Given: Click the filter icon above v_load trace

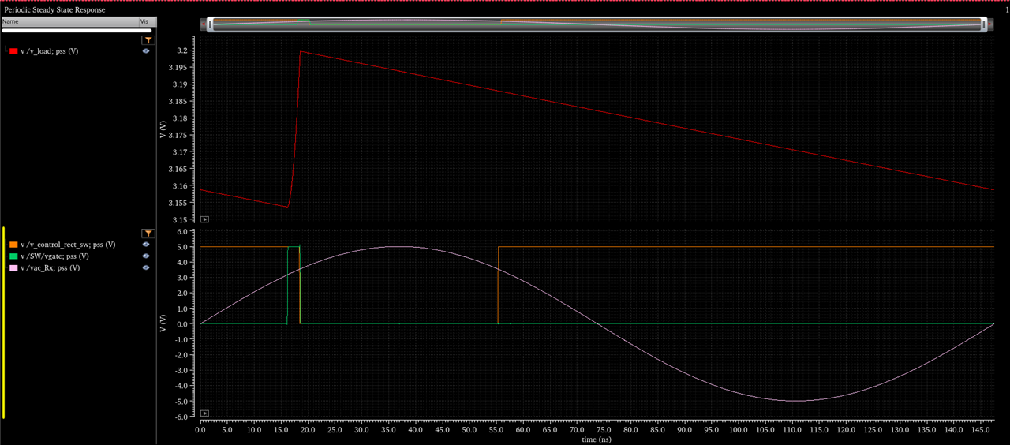Looking at the screenshot, I should tap(148, 40).
